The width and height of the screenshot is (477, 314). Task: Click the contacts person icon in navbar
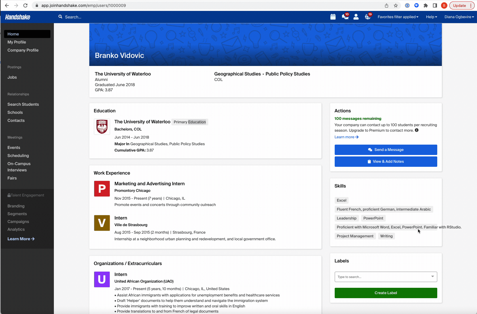pos(356,17)
